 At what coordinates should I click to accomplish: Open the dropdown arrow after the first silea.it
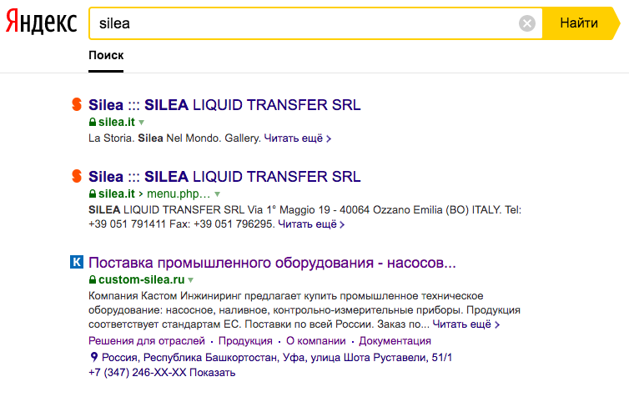[x=142, y=123]
